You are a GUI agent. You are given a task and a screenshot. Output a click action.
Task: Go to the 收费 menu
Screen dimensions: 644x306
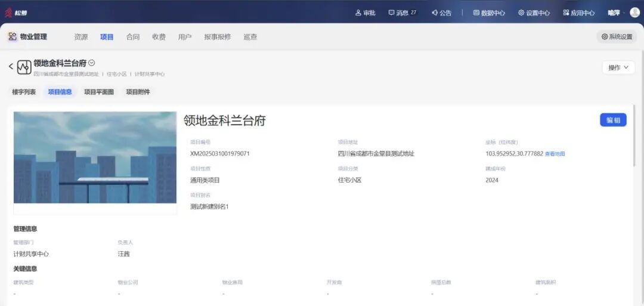(x=159, y=37)
